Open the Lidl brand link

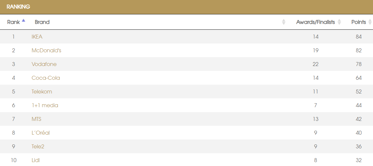[x=36, y=160]
